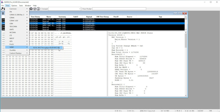This screenshot has height=112, width=220.
Task: Select the Reserved row with Length 0312
Action: click(x=93, y=30)
